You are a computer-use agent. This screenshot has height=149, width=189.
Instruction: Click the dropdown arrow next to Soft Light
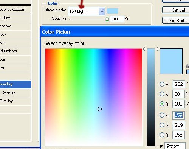tap(102, 11)
